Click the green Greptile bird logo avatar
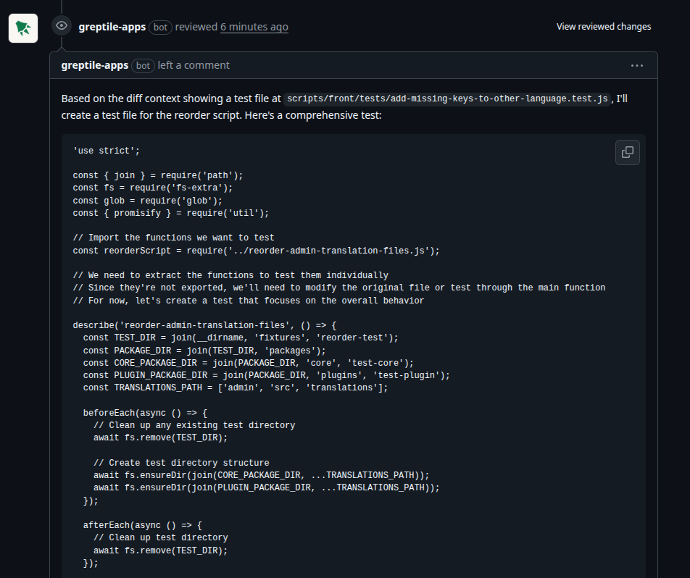This screenshot has width=690, height=578. point(22,28)
